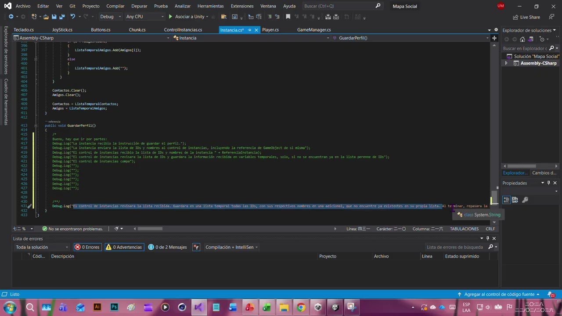Click the Save All toolbar icon

click(x=62, y=17)
